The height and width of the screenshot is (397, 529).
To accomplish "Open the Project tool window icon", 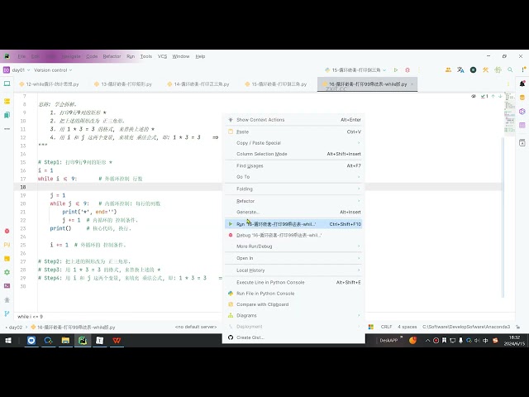I will point(7,84).
